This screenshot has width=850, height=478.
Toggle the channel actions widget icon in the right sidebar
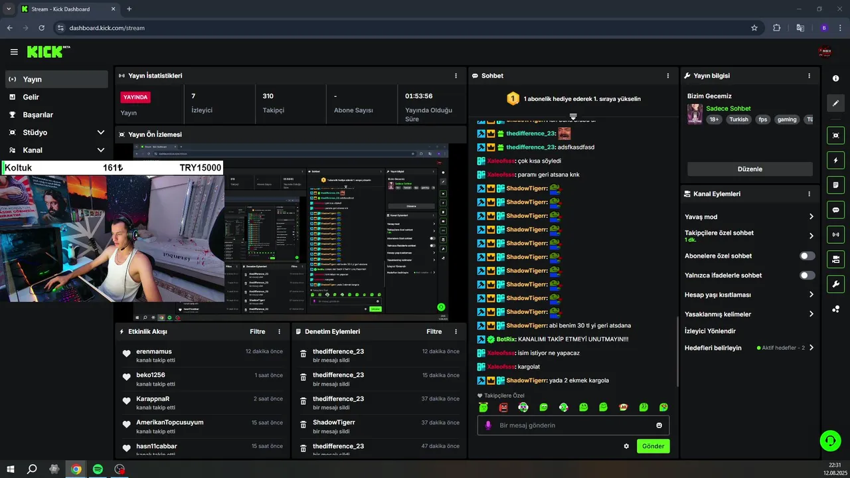835,260
